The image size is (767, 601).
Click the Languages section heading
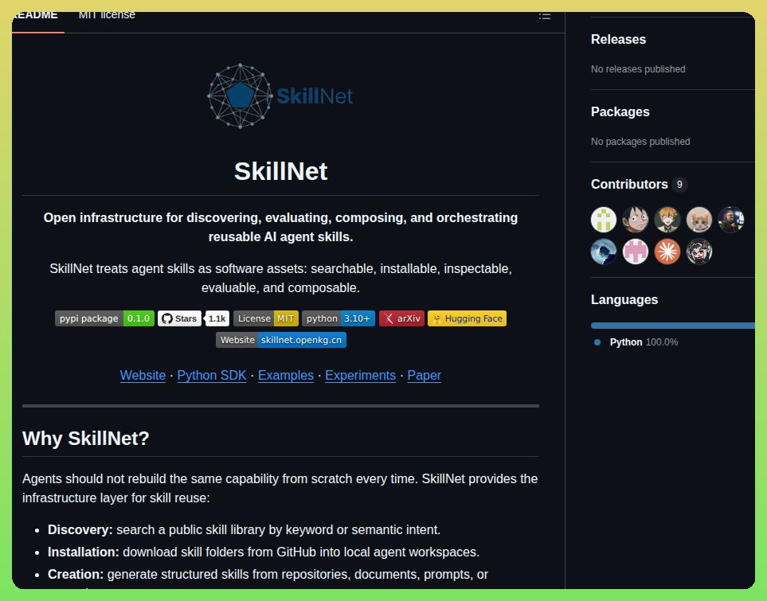pos(624,299)
